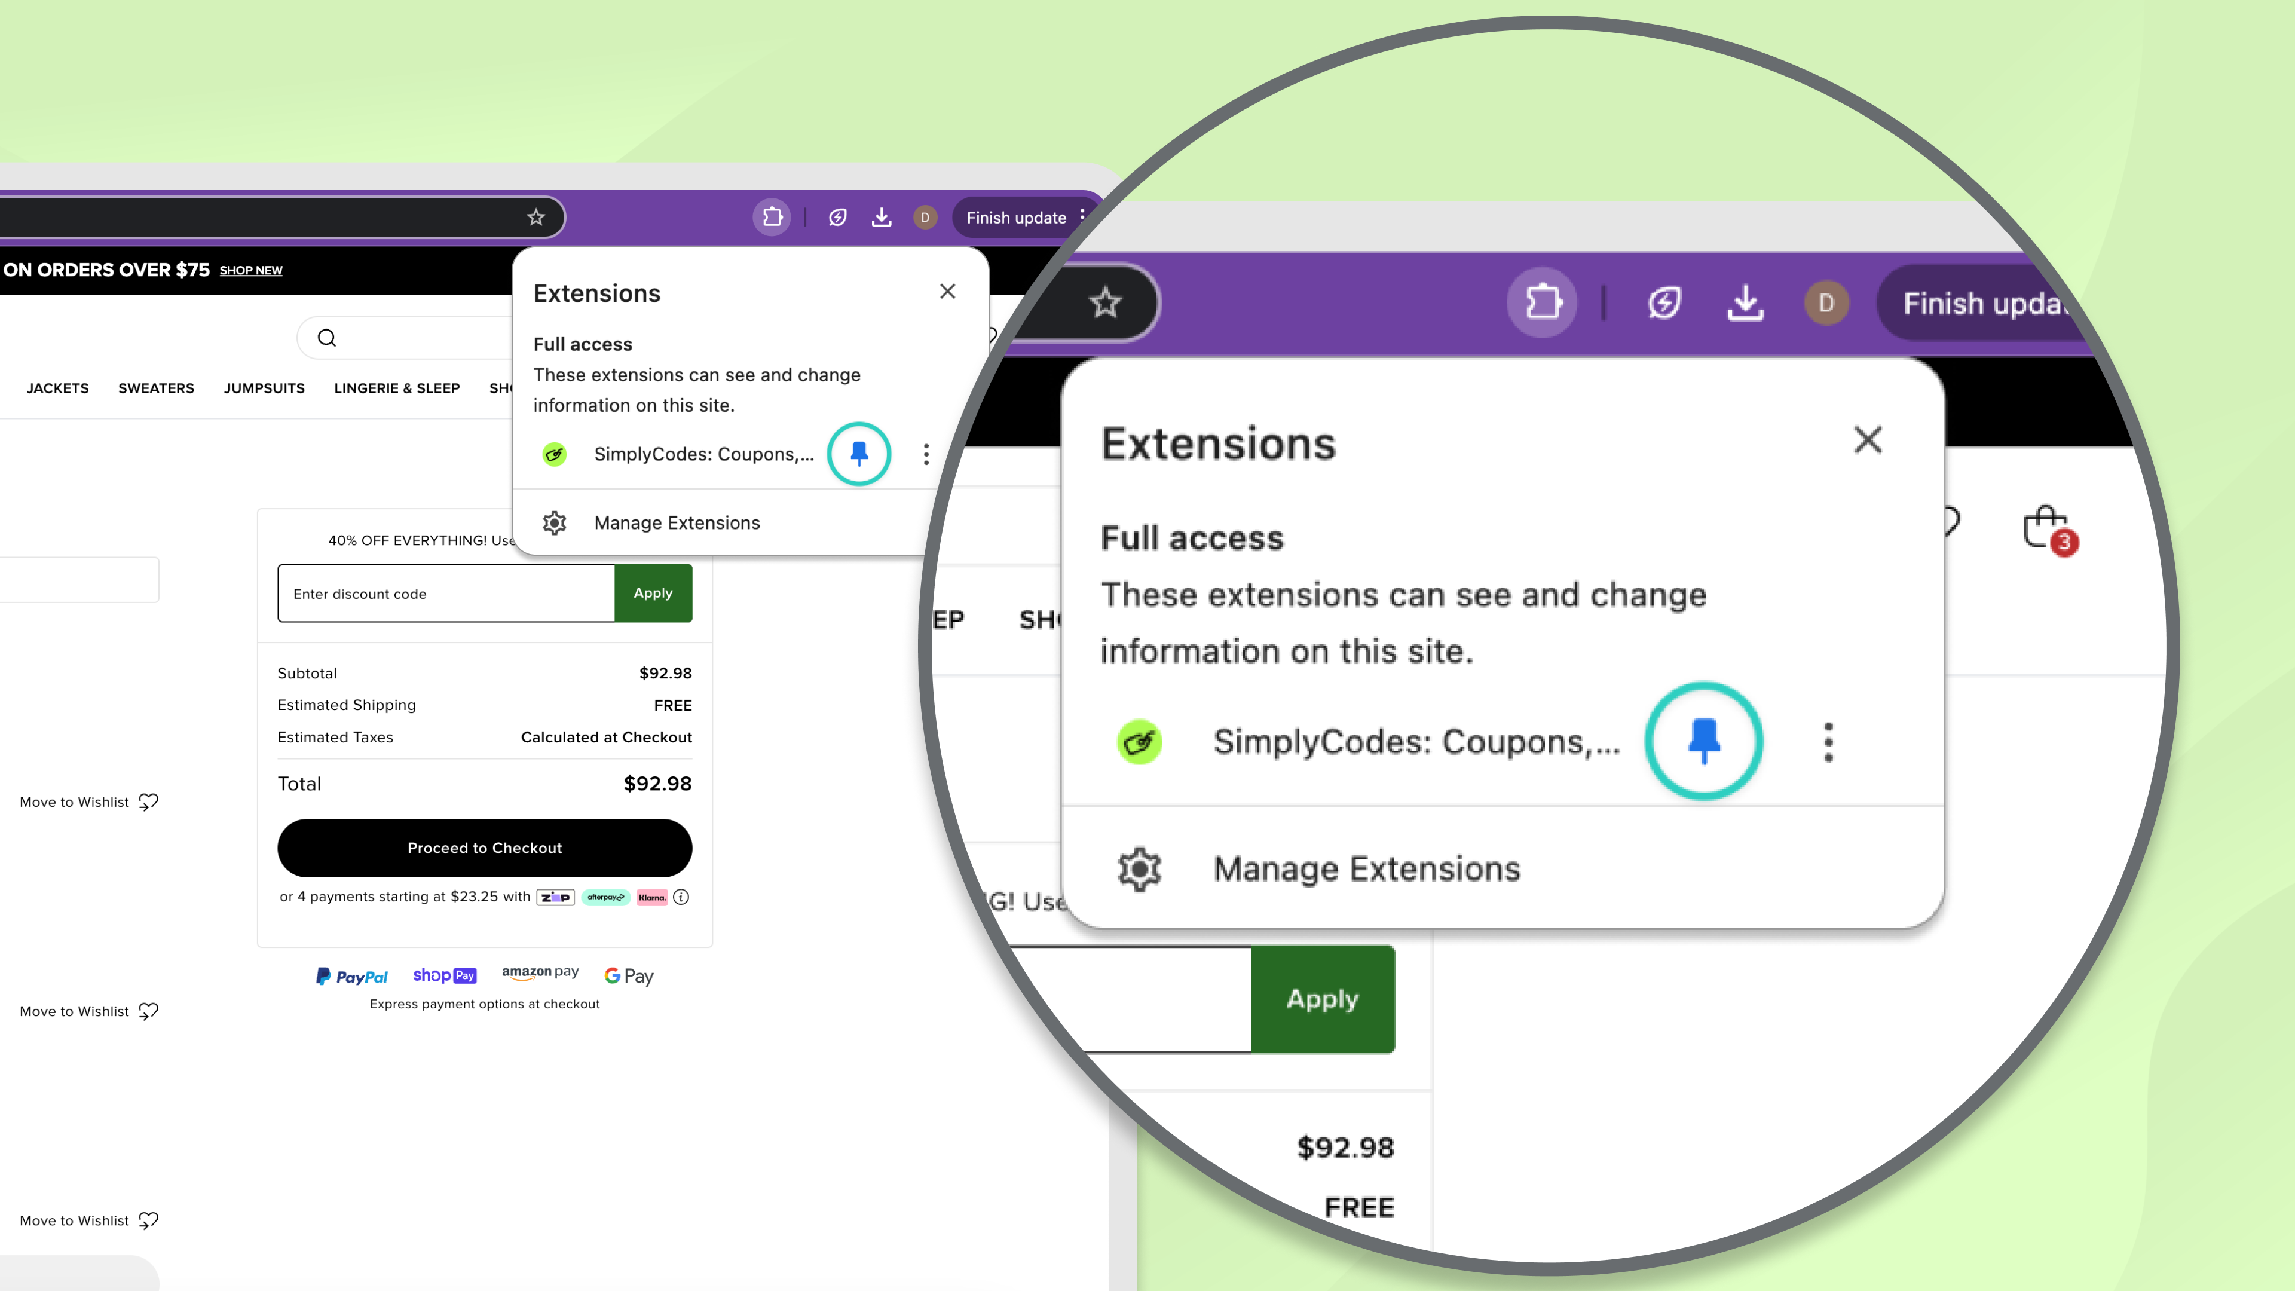The height and width of the screenshot is (1291, 2295).
Task: Close the enlarged Extensions popup with its X
Action: (x=1868, y=439)
